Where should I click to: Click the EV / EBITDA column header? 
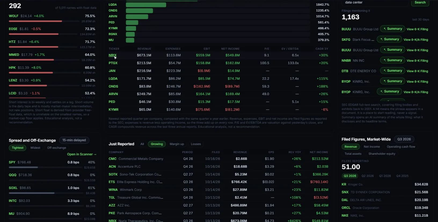(290, 49)
